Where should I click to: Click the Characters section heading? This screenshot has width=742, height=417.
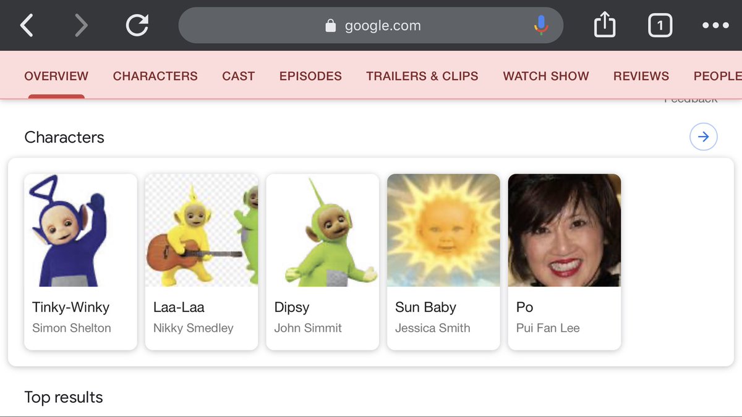64,137
